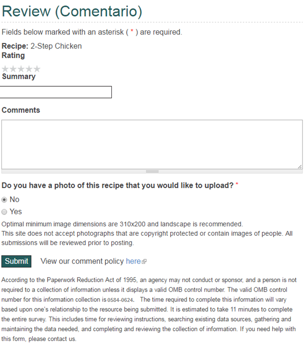This screenshot has width=306, height=347.
Task: Choose "Yes" to upload a photo
Action: [4, 212]
